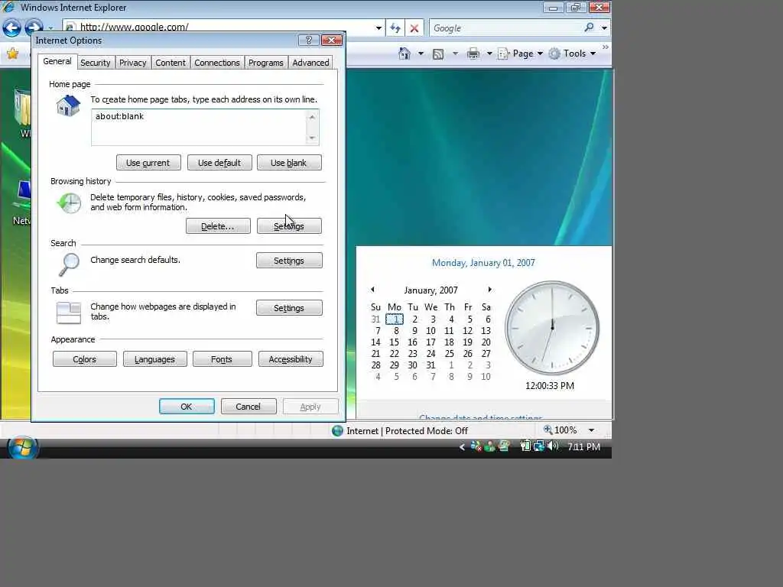The height and width of the screenshot is (587, 783).
Task: Click the Colors button
Action: (84, 359)
